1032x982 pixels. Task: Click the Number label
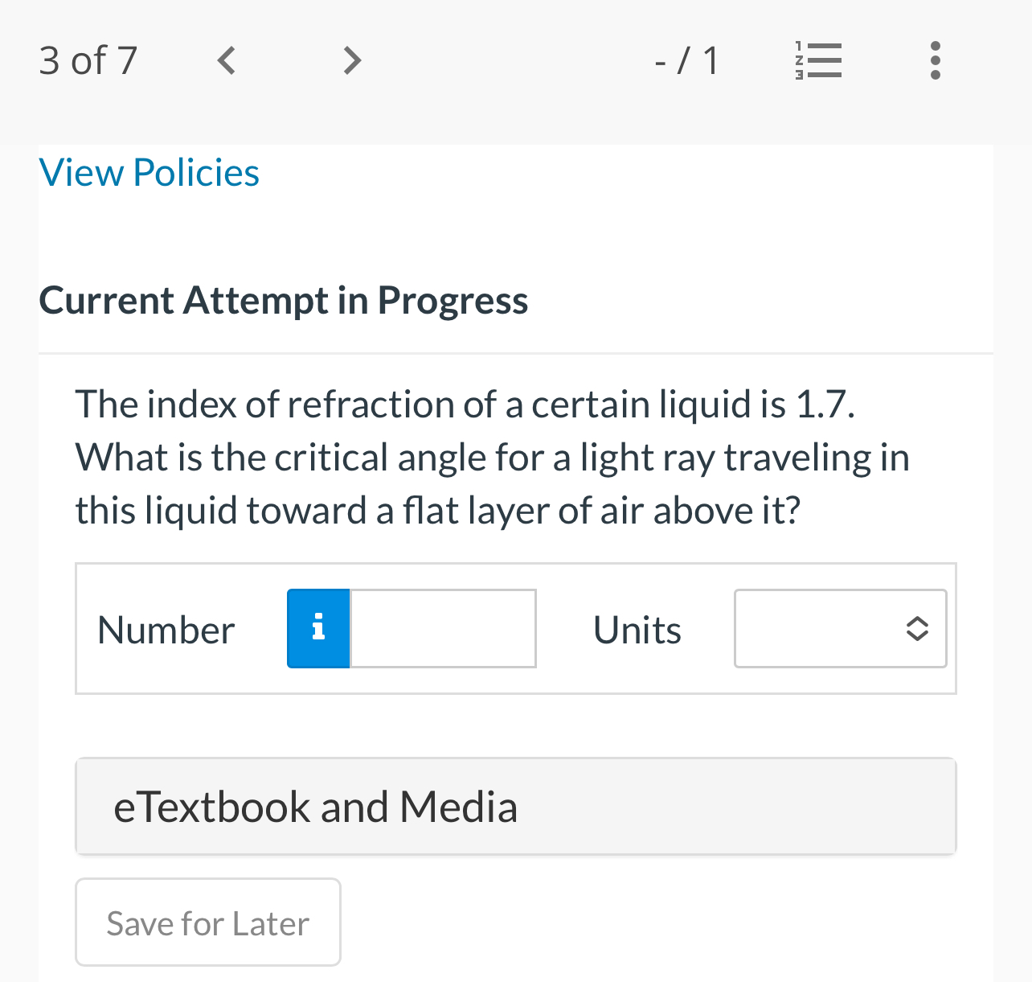coord(166,630)
